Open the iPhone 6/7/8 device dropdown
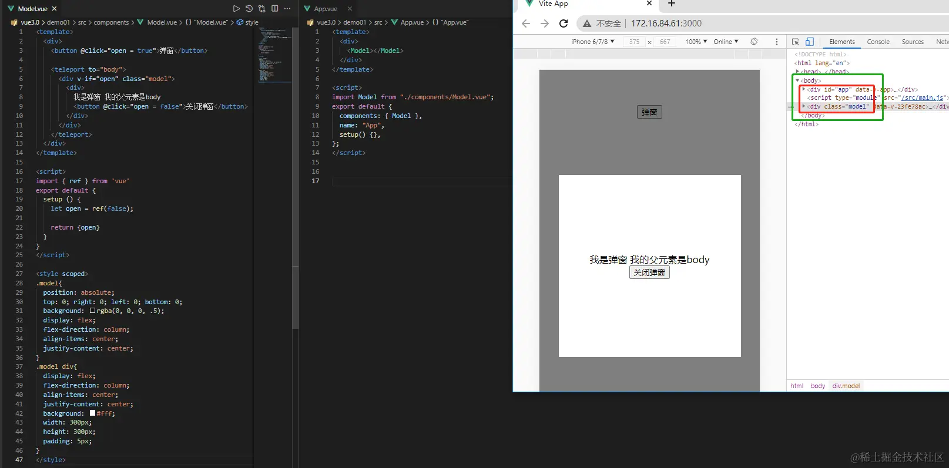The height and width of the screenshot is (468, 949). click(x=592, y=42)
